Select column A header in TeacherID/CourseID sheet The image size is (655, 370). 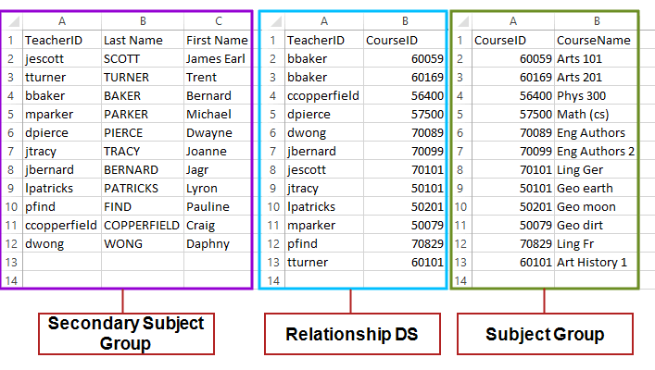coord(324,21)
